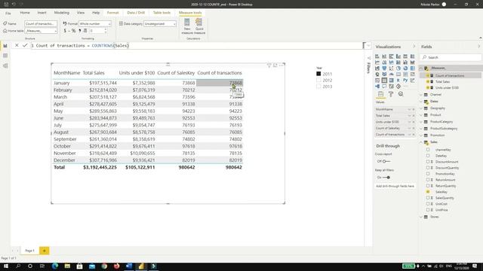Switch to Report view in left sidebar

[x=5, y=46]
